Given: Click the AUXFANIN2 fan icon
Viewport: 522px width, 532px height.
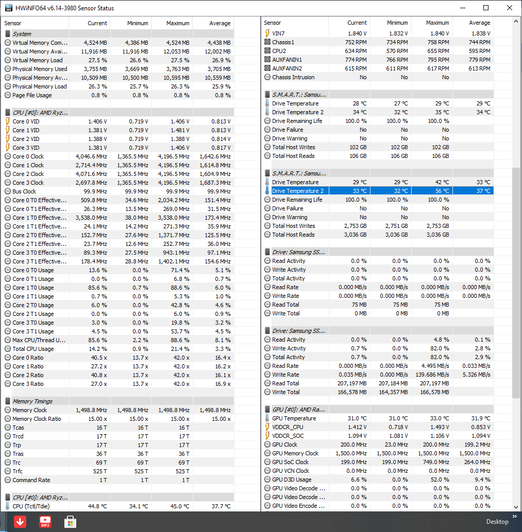Looking at the screenshot, I should 267,68.
